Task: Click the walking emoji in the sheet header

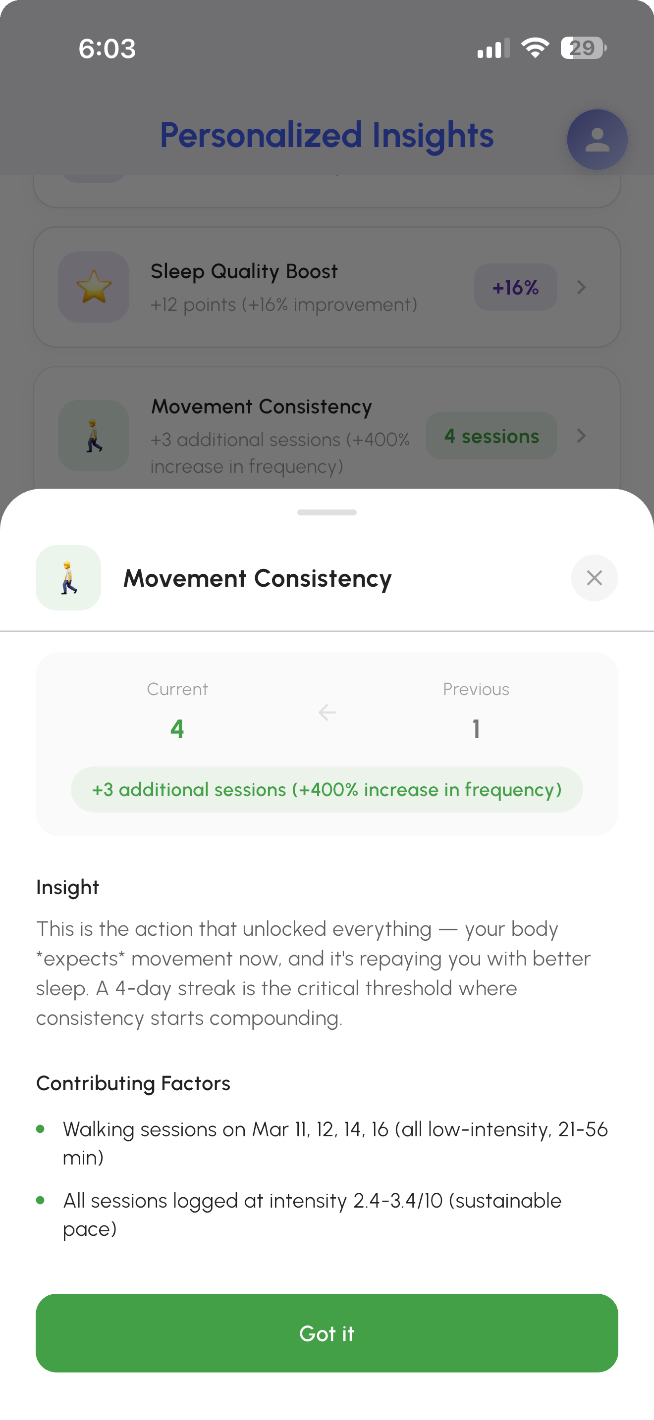Action: pos(68,578)
